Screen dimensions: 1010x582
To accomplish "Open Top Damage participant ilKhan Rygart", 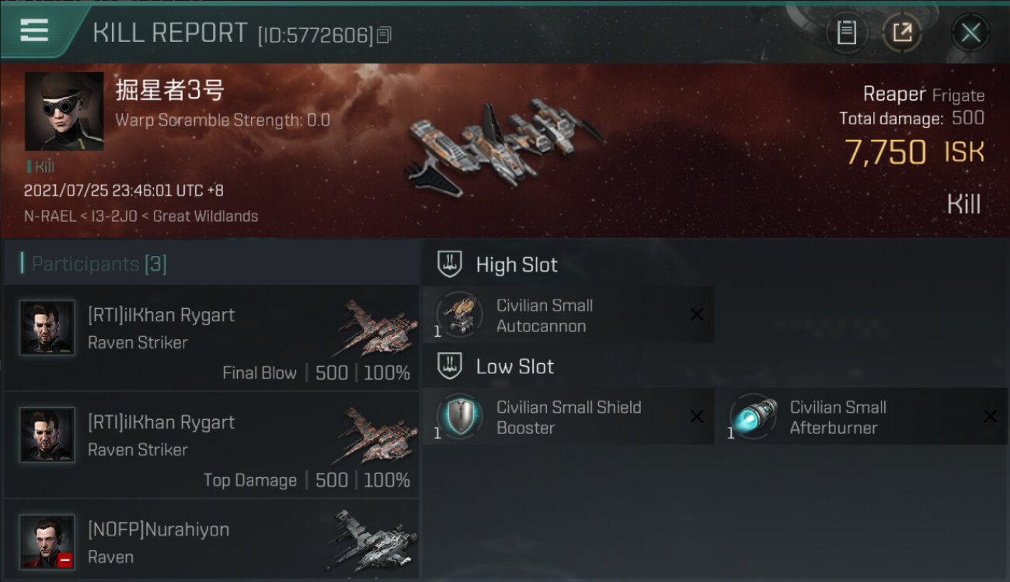I will point(211,445).
